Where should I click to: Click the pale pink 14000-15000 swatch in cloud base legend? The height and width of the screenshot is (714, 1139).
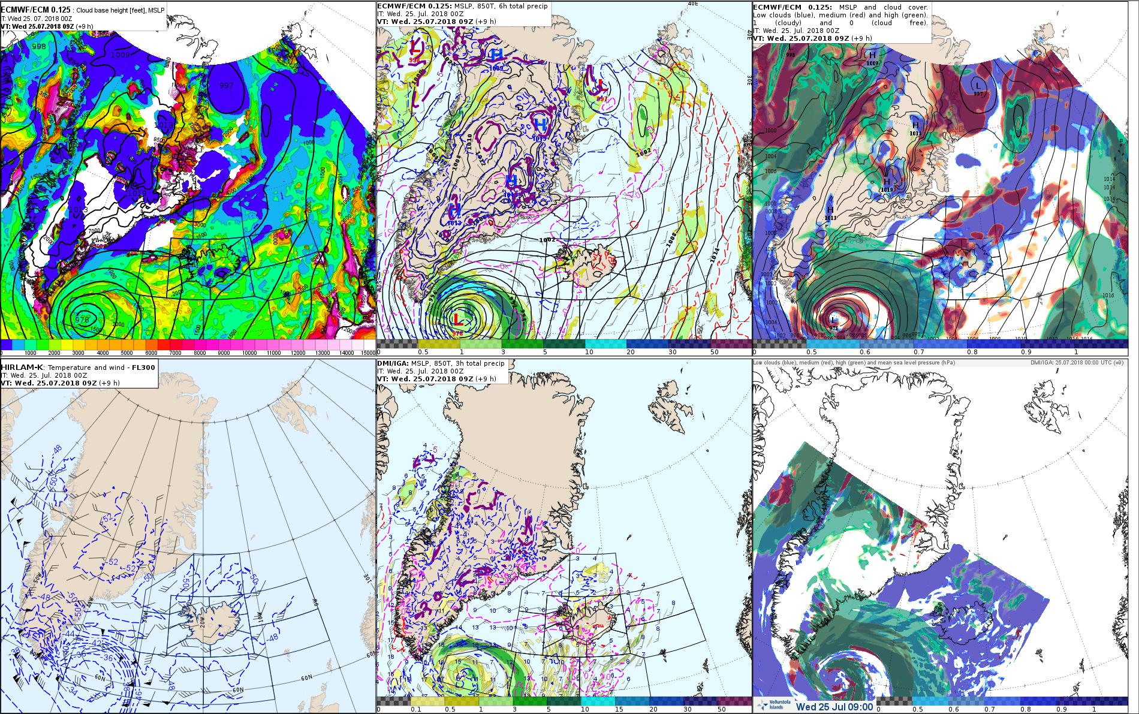(x=351, y=345)
